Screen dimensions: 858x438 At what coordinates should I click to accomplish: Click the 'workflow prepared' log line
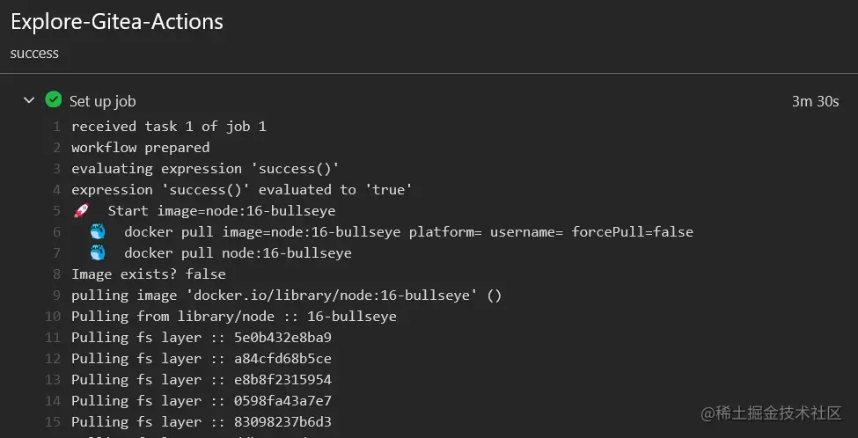click(x=140, y=148)
